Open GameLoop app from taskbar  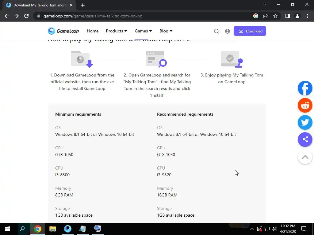point(68,229)
